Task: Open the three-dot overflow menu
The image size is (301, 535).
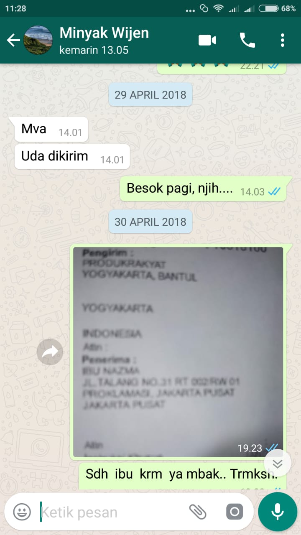Action: 283,40
